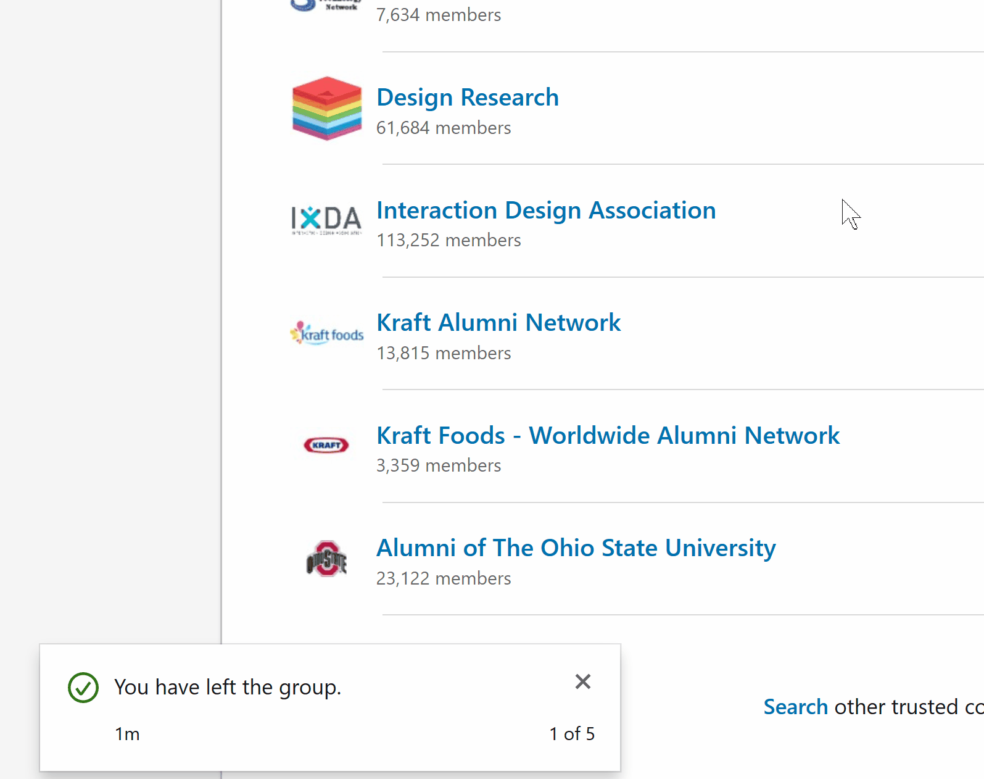Click the partially visible Network group logo
The width and height of the screenshot is (984, 779).
pyautogui.click(x=326, y=6)
